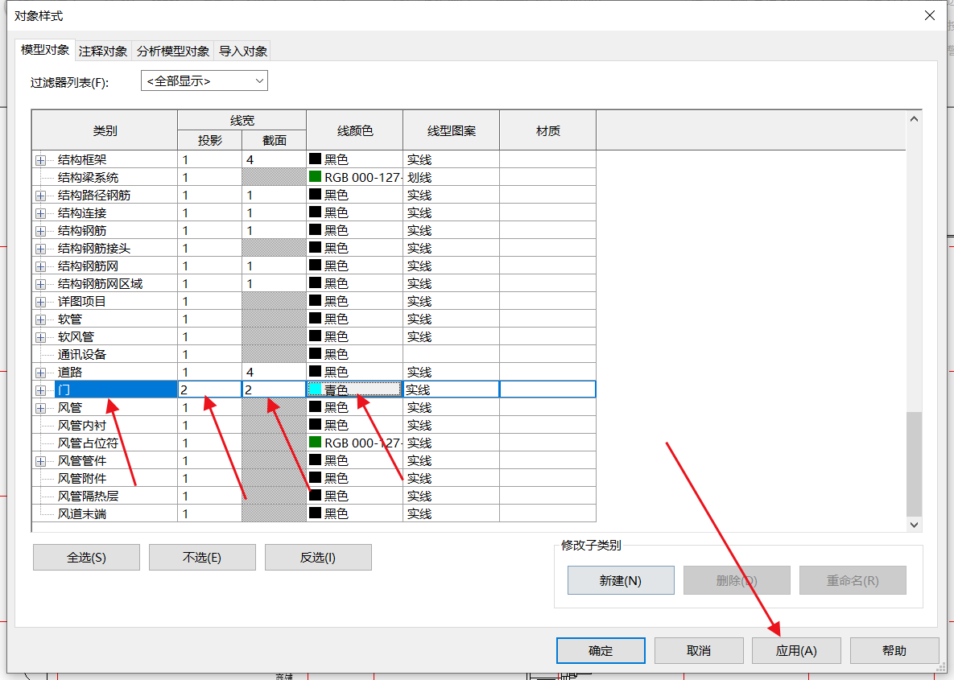Viewport: 954px width, 680px height.
Task: Open the 过滤器列表 dropdown
Action: point(204,81)
